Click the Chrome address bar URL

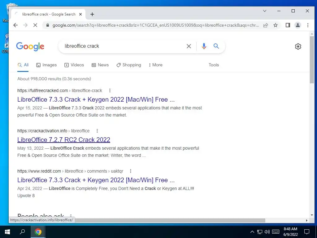coord(155,25)
